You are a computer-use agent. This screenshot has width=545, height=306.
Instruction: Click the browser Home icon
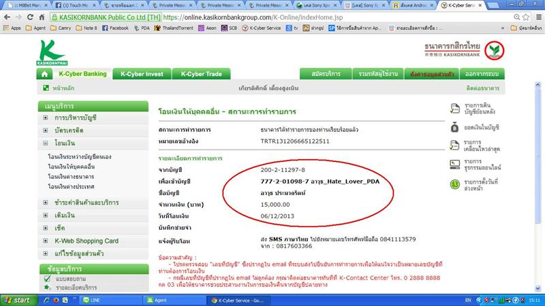tap(42, 17)
